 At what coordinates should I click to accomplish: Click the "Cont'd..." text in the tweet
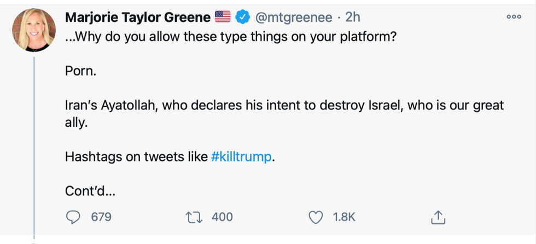[90, 191]
